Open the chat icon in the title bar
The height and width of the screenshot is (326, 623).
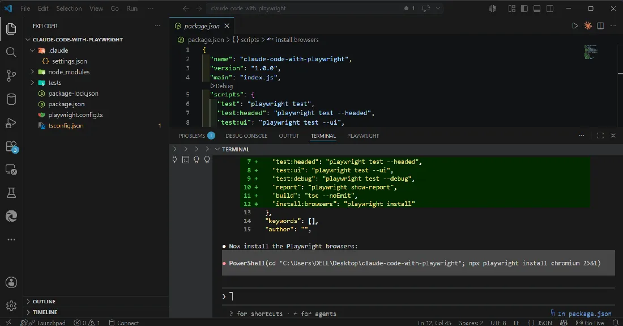pyautogui.click(x=426, y=9)
